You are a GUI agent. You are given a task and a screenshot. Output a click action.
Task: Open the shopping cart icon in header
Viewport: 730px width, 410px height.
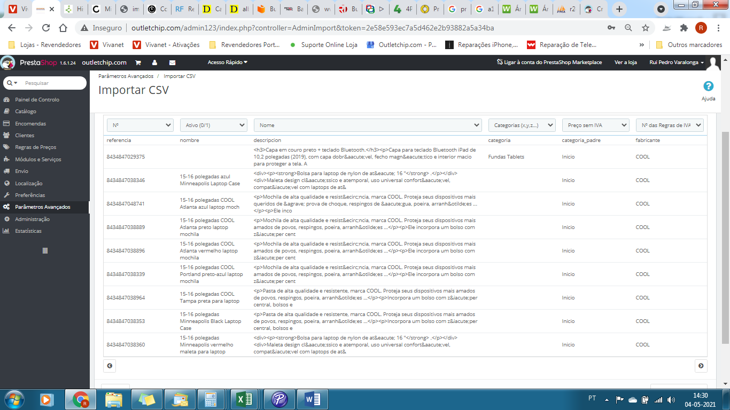[138, 62]
